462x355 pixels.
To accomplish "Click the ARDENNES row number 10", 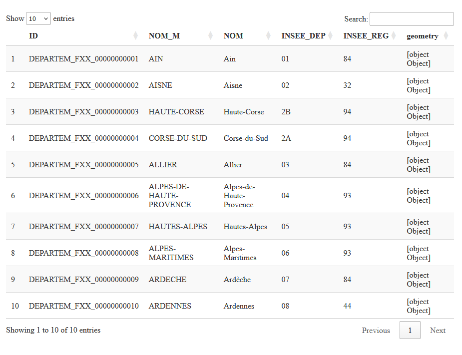I will click(15, 306).
